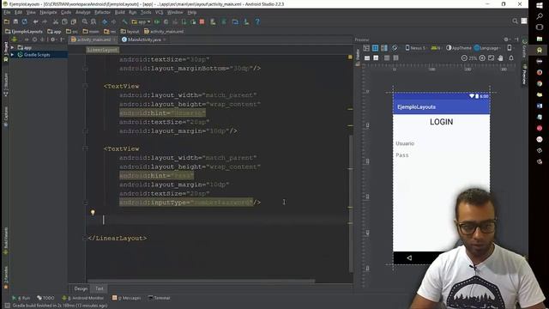
Task: Collapse the closing LinearLayout fold marker
Action: click(85, 239)
